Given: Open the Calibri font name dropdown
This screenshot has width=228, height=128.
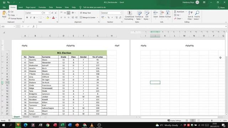Looking at the screenshot, I should (x=41, y=13).
